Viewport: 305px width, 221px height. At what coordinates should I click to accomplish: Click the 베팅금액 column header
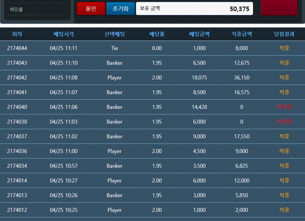coord(199,34)
